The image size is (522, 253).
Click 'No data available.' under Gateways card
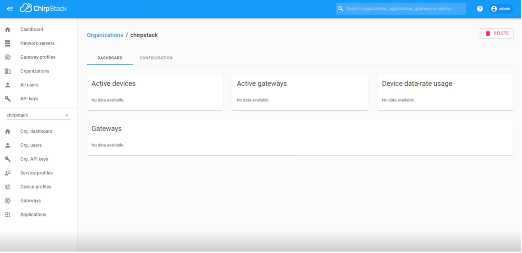pyautogui.click(x=108, y=145)
